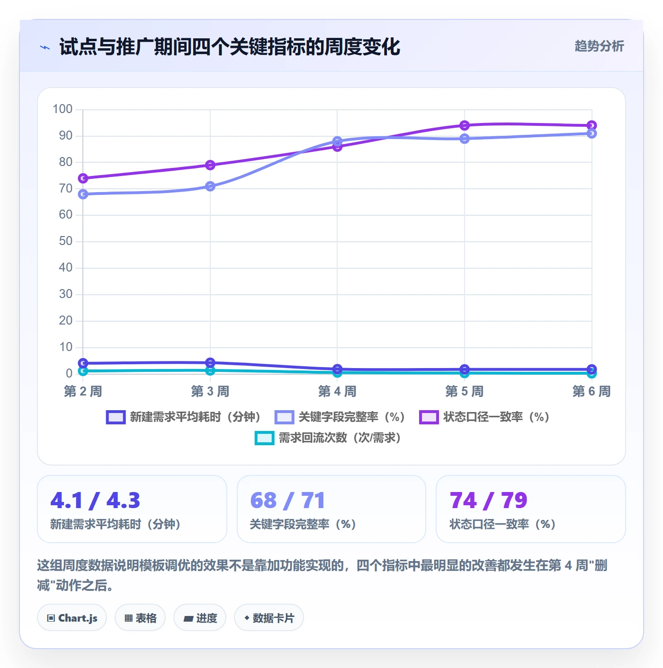Open the 68 / 71 关键字段完整率 stat card
Image resolution: width=663 pixels, height=668 pixels.
coord(331,509)
